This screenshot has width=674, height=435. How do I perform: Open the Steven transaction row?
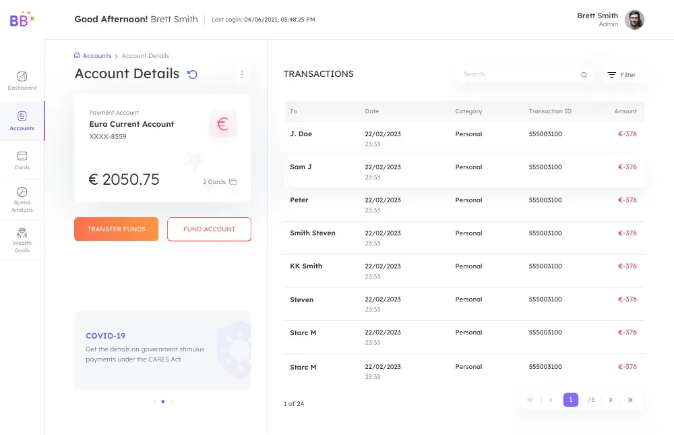point(464,303)
